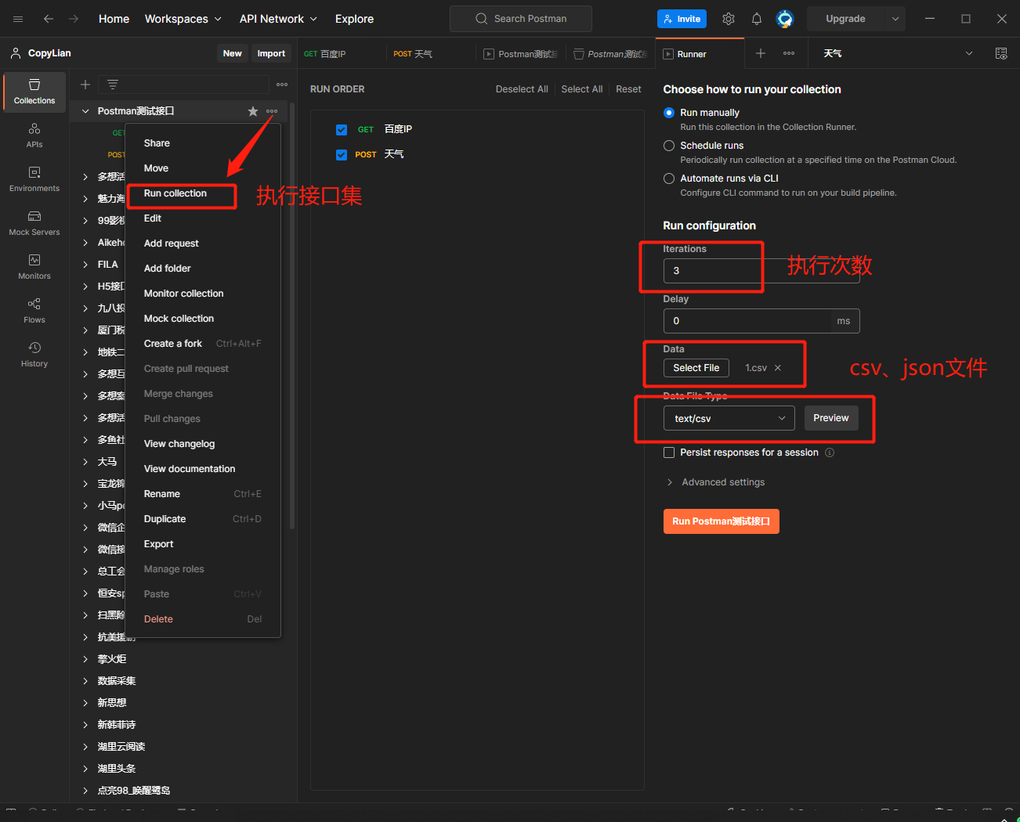Switch to the GET 百度IP tab
This screenshot has width=1020, height=822.
(x=342, y=54)
